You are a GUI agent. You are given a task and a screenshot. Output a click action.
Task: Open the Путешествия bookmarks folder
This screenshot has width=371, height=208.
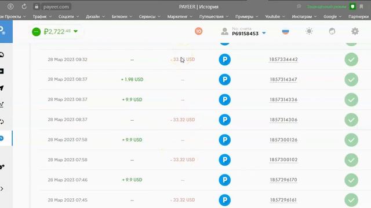coord(214,17)
